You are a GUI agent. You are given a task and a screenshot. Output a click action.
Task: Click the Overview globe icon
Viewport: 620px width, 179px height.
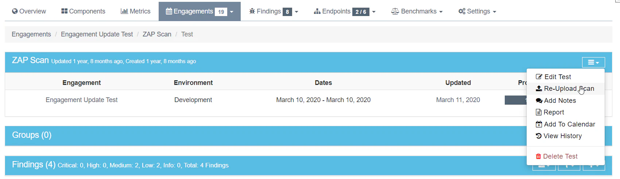coord(15,11)
